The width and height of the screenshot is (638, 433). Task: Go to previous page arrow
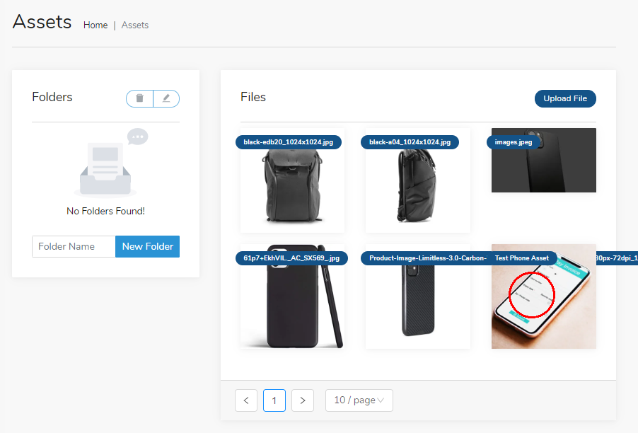(x=246, y=400)
